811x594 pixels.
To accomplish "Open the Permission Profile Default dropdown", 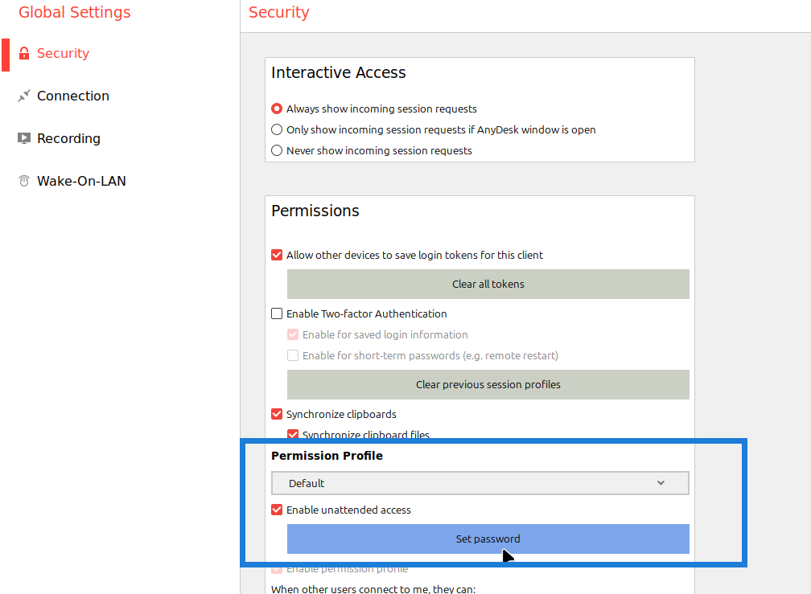I will point(480,483).
